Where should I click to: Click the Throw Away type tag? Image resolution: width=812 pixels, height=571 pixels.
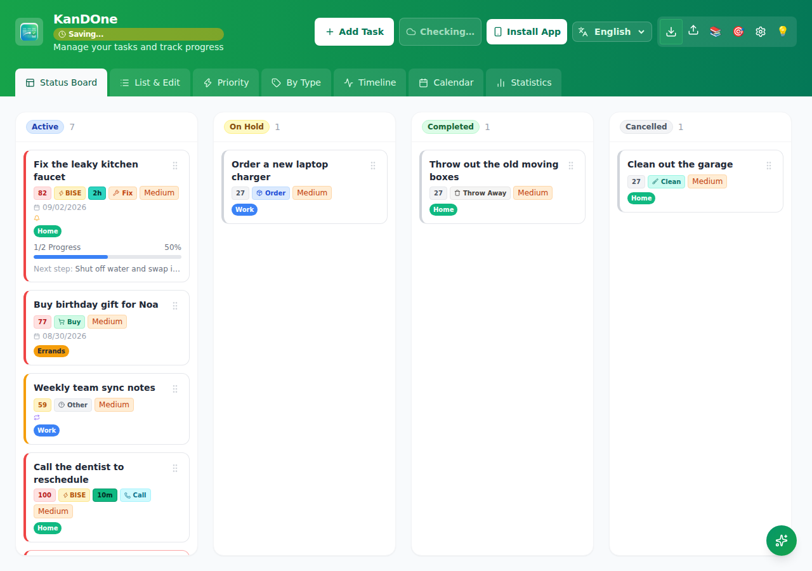[480, 193]
